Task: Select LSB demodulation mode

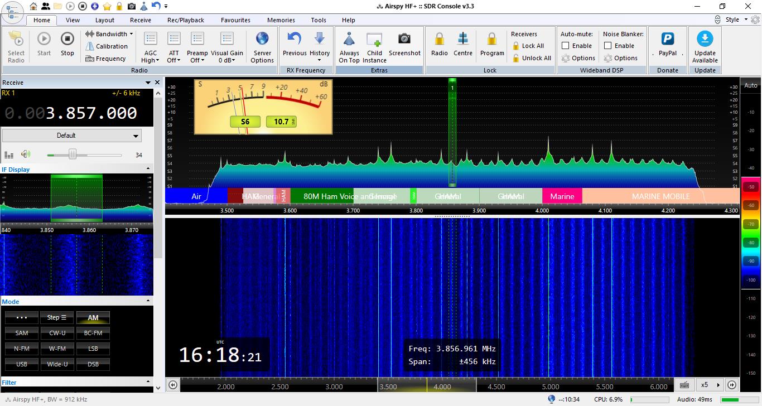Action: pyautogui.click(x=93, y=349)
